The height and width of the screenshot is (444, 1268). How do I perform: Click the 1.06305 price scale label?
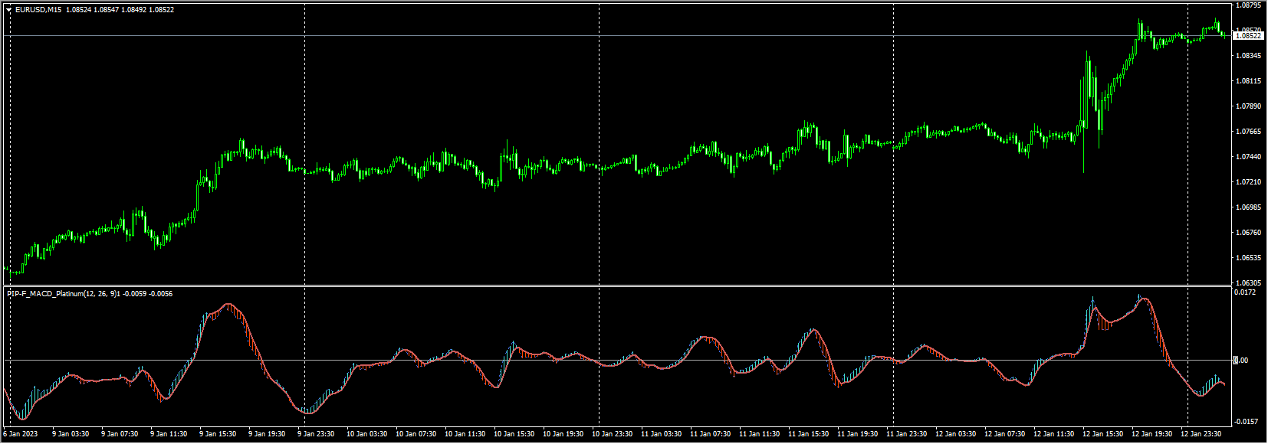coord(1249,283)
